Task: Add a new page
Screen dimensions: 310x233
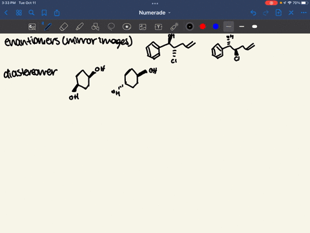Action: click(278, 13)
